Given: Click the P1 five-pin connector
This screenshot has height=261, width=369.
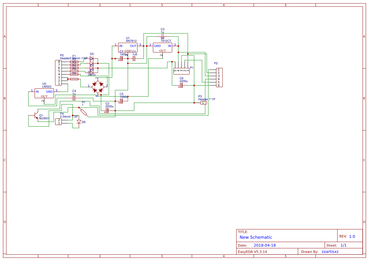Looking at the screenshot, I should [x=181, y=70].
